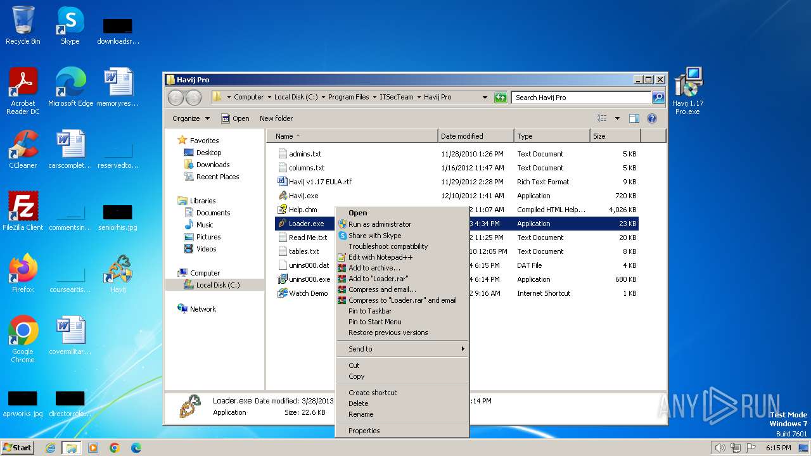The width and height of the screenshot is (811, 456).
Task: Select Local Disk (C:) in navigation pane
Action: point(217,285)
